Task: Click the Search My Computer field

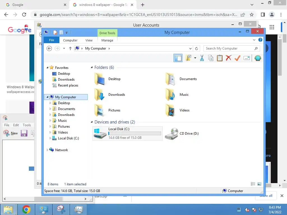Action: pos(232,48)
